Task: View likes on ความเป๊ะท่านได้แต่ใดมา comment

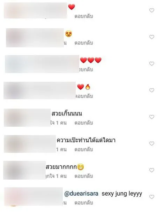Action: [61, 150]
